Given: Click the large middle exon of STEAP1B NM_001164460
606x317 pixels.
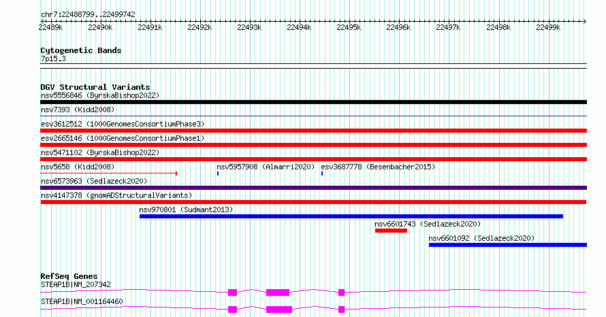Looking at the screenshot, I should 279,310.
